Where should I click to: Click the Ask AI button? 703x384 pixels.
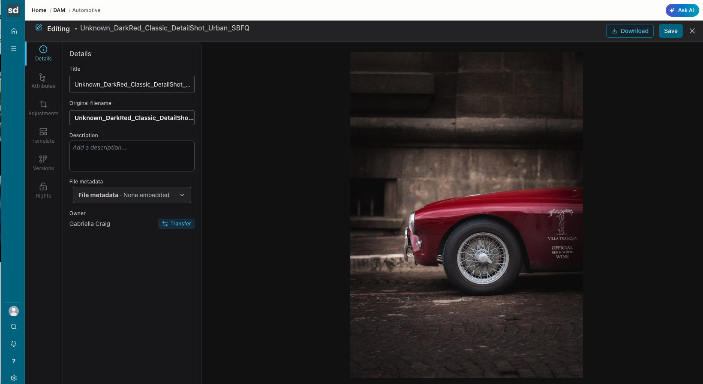pos(682,10)
